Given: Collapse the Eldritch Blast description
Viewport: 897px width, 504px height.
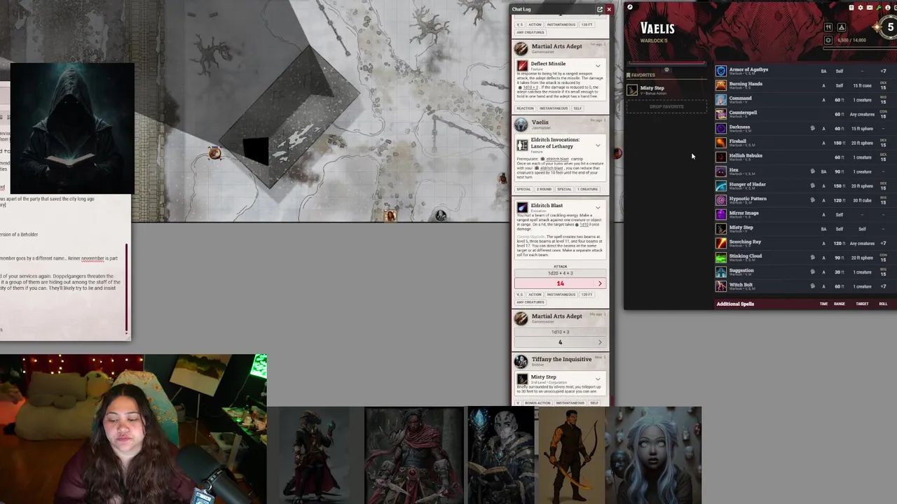Looking at the screenshot, I should pos(598,208).
